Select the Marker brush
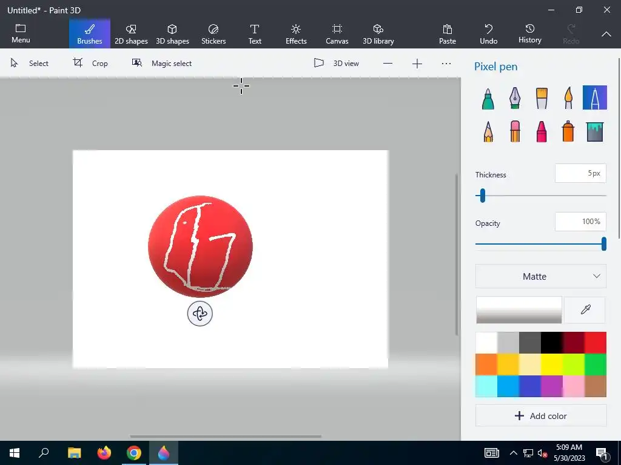The height and width of the screenshot is (465, 621). point(488,98)
